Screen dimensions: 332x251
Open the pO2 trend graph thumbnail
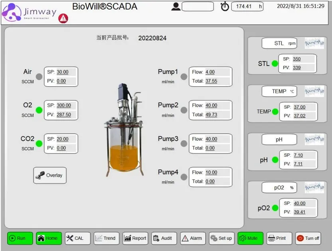click(314, 187)
